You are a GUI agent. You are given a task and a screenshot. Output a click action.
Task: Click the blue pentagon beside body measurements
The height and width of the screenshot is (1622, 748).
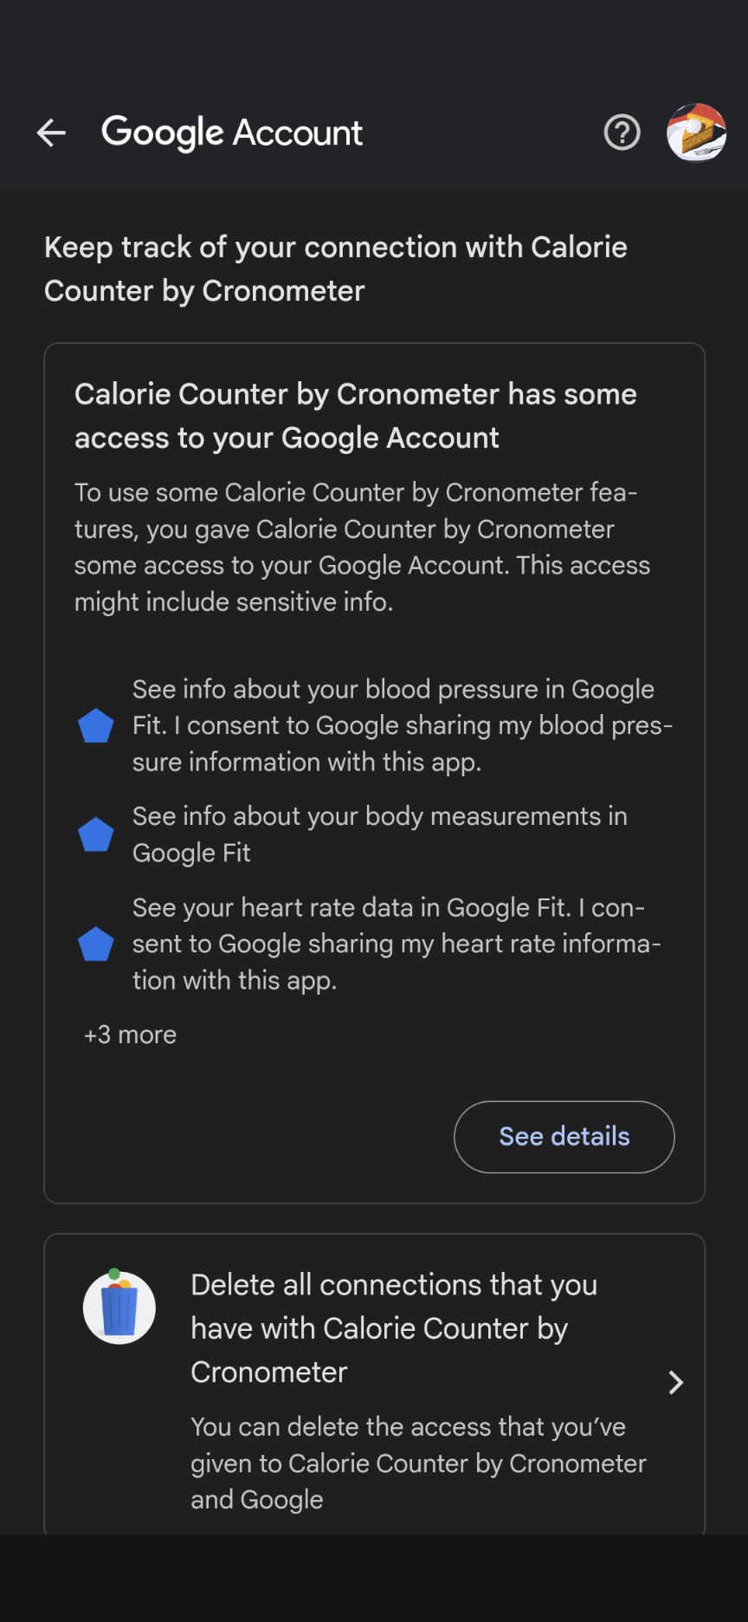tap(96, 834)
